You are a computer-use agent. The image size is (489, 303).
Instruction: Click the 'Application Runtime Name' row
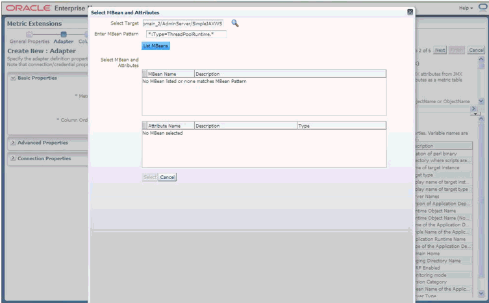443,239
